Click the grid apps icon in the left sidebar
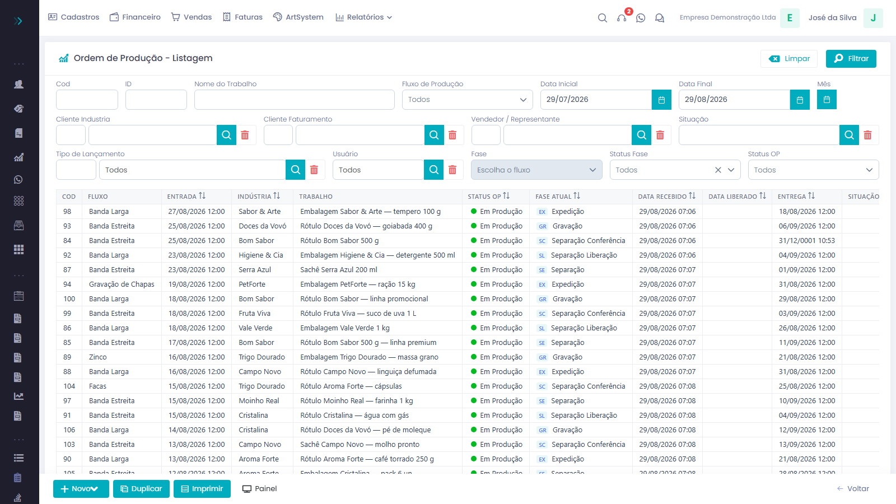Viewport: 896px width, 504px height. pyautogui.click(x=18, y=249)
